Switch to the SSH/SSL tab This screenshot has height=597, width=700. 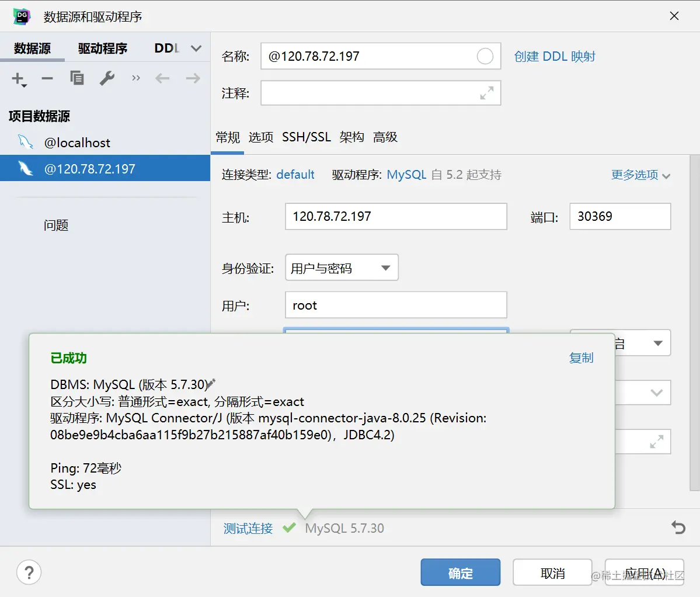pos(307,137)
